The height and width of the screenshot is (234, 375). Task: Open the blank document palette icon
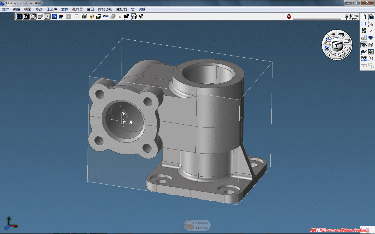click(x=364, y=17)
